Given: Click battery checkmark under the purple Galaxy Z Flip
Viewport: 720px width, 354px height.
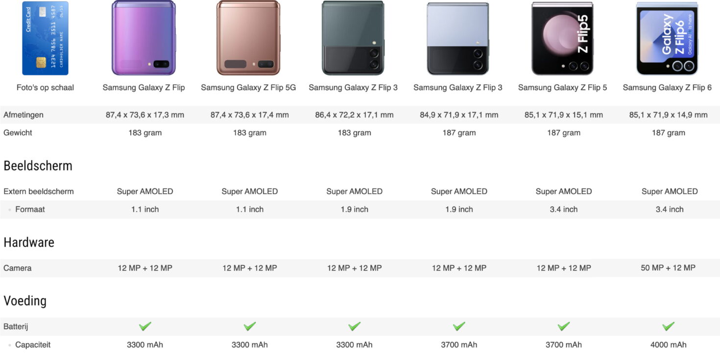Looking at the screenshot, I should point(144,326).
